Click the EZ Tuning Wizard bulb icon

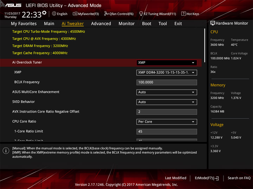141,14
